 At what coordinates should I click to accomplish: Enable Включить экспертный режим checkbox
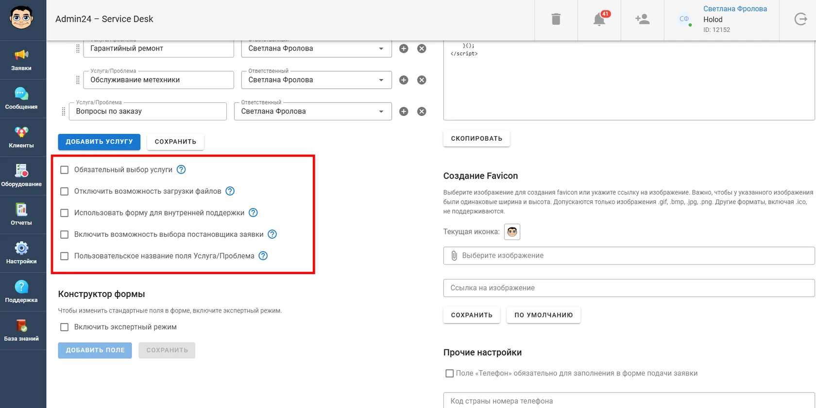click(64, 327)
